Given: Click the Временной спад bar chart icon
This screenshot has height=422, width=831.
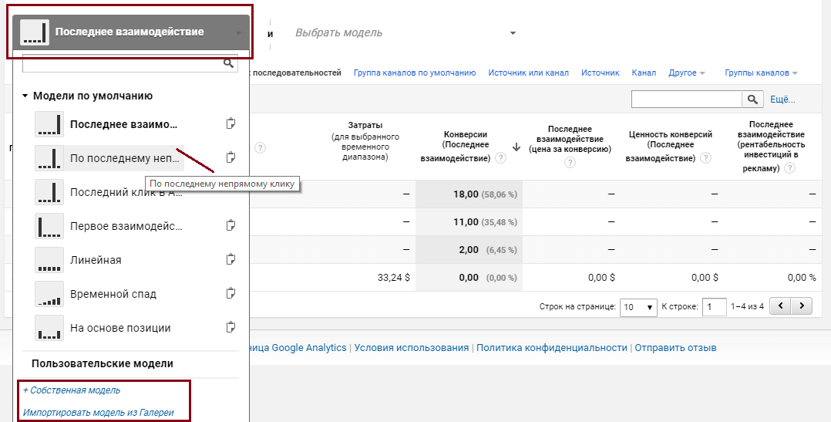Looking at the screenshot, I should [x=49, y=294].
